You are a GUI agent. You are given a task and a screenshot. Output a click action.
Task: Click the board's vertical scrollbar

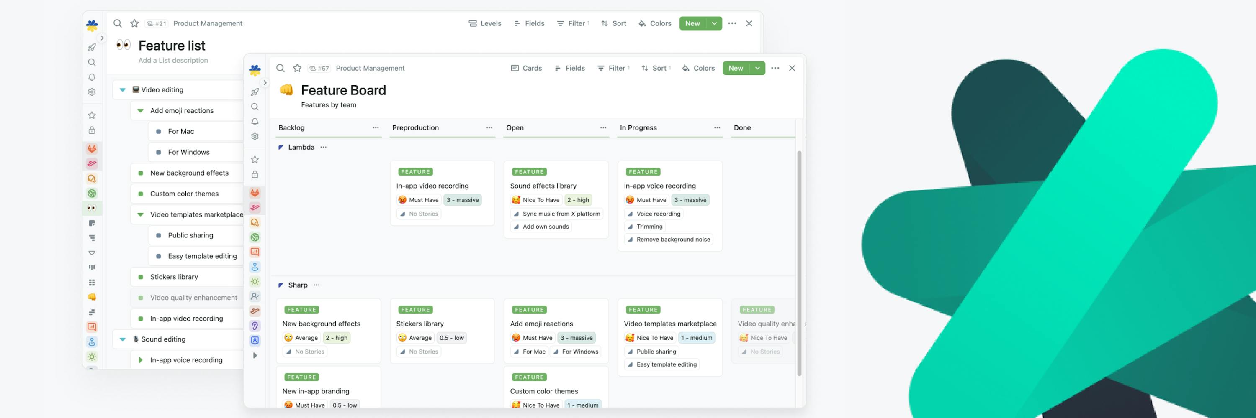coord(799,263)
